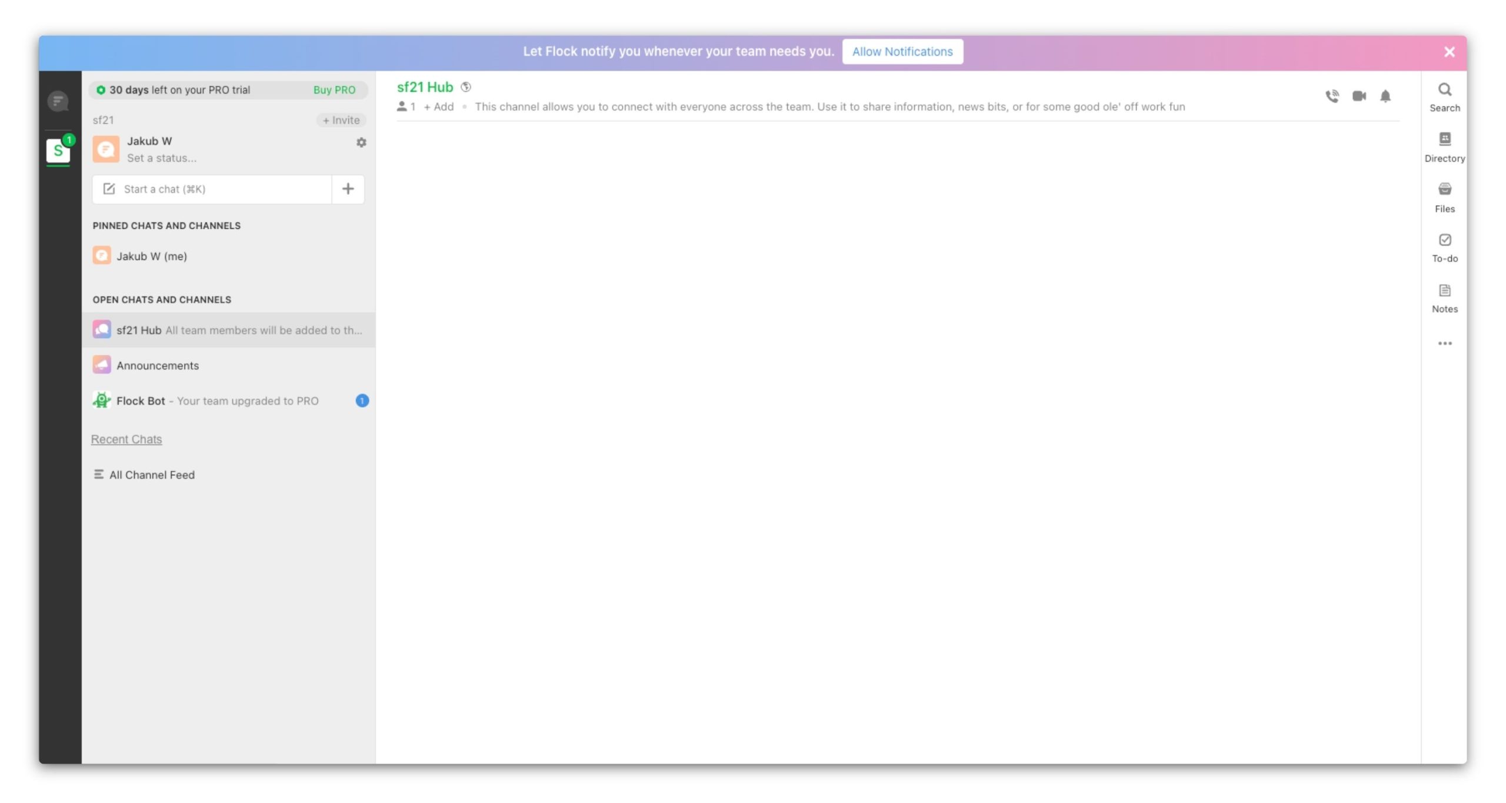1506x803 pixels.
Task: Open the Flock Bot chat
Action: [x=141, y=401]
